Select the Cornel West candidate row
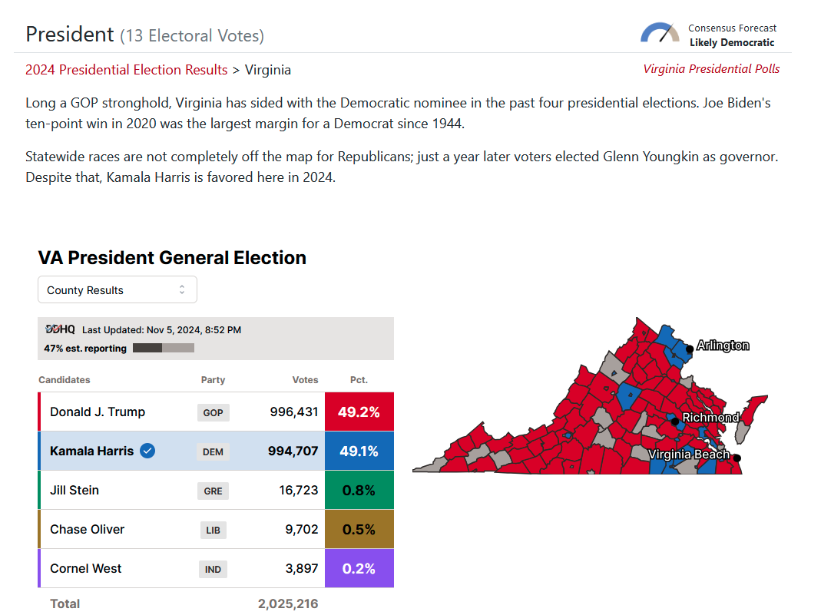Screen dimensions: 821x615 pyautogui.click(x=216, y=568)
